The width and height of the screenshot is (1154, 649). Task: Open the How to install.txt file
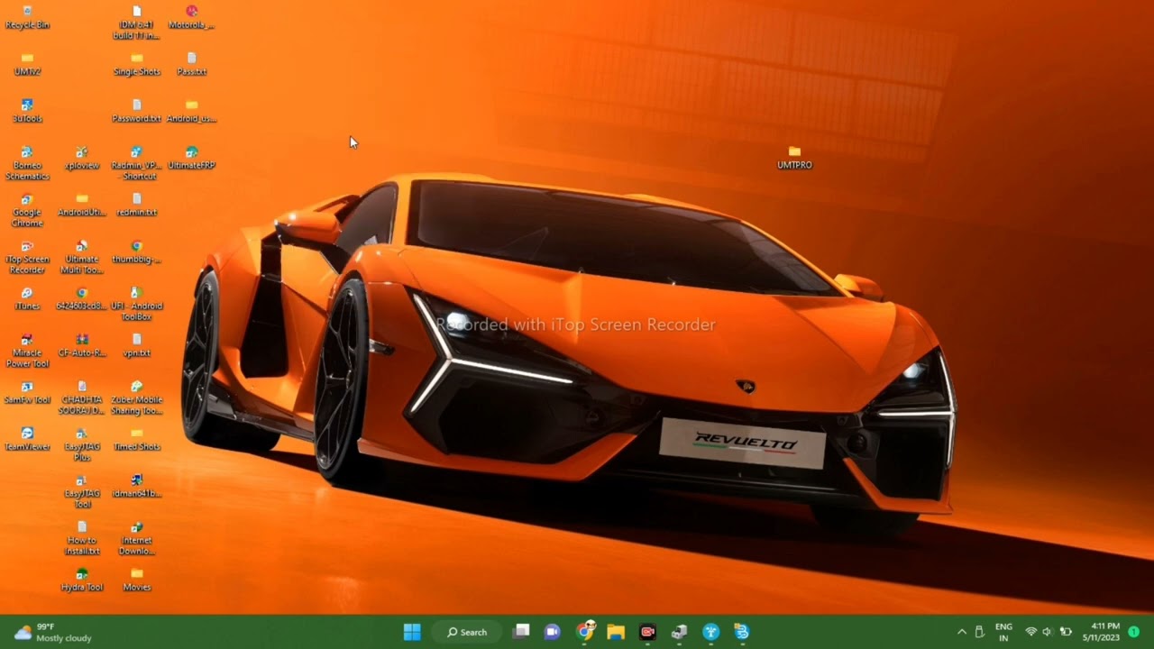click(82, 538)
